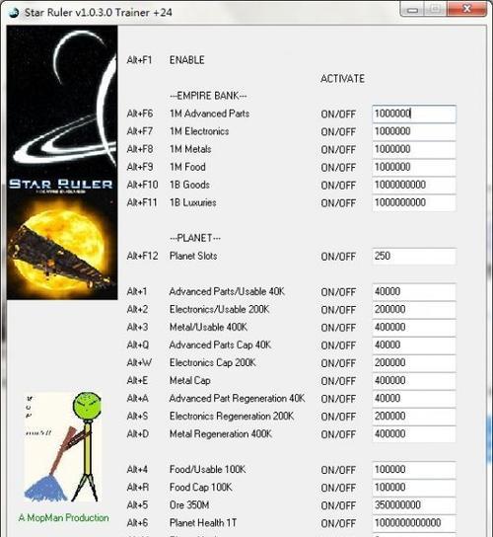Toggle ON/OFF for 1M Metals

[x=338, y=150]
